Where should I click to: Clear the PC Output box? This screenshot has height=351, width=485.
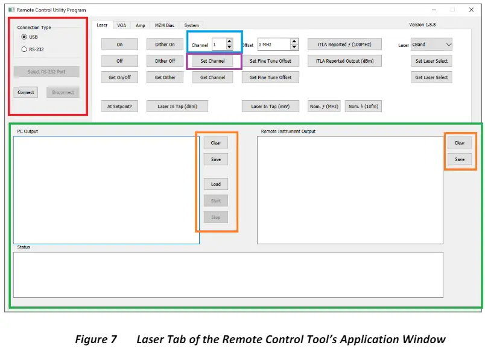[x=216, y=142]
